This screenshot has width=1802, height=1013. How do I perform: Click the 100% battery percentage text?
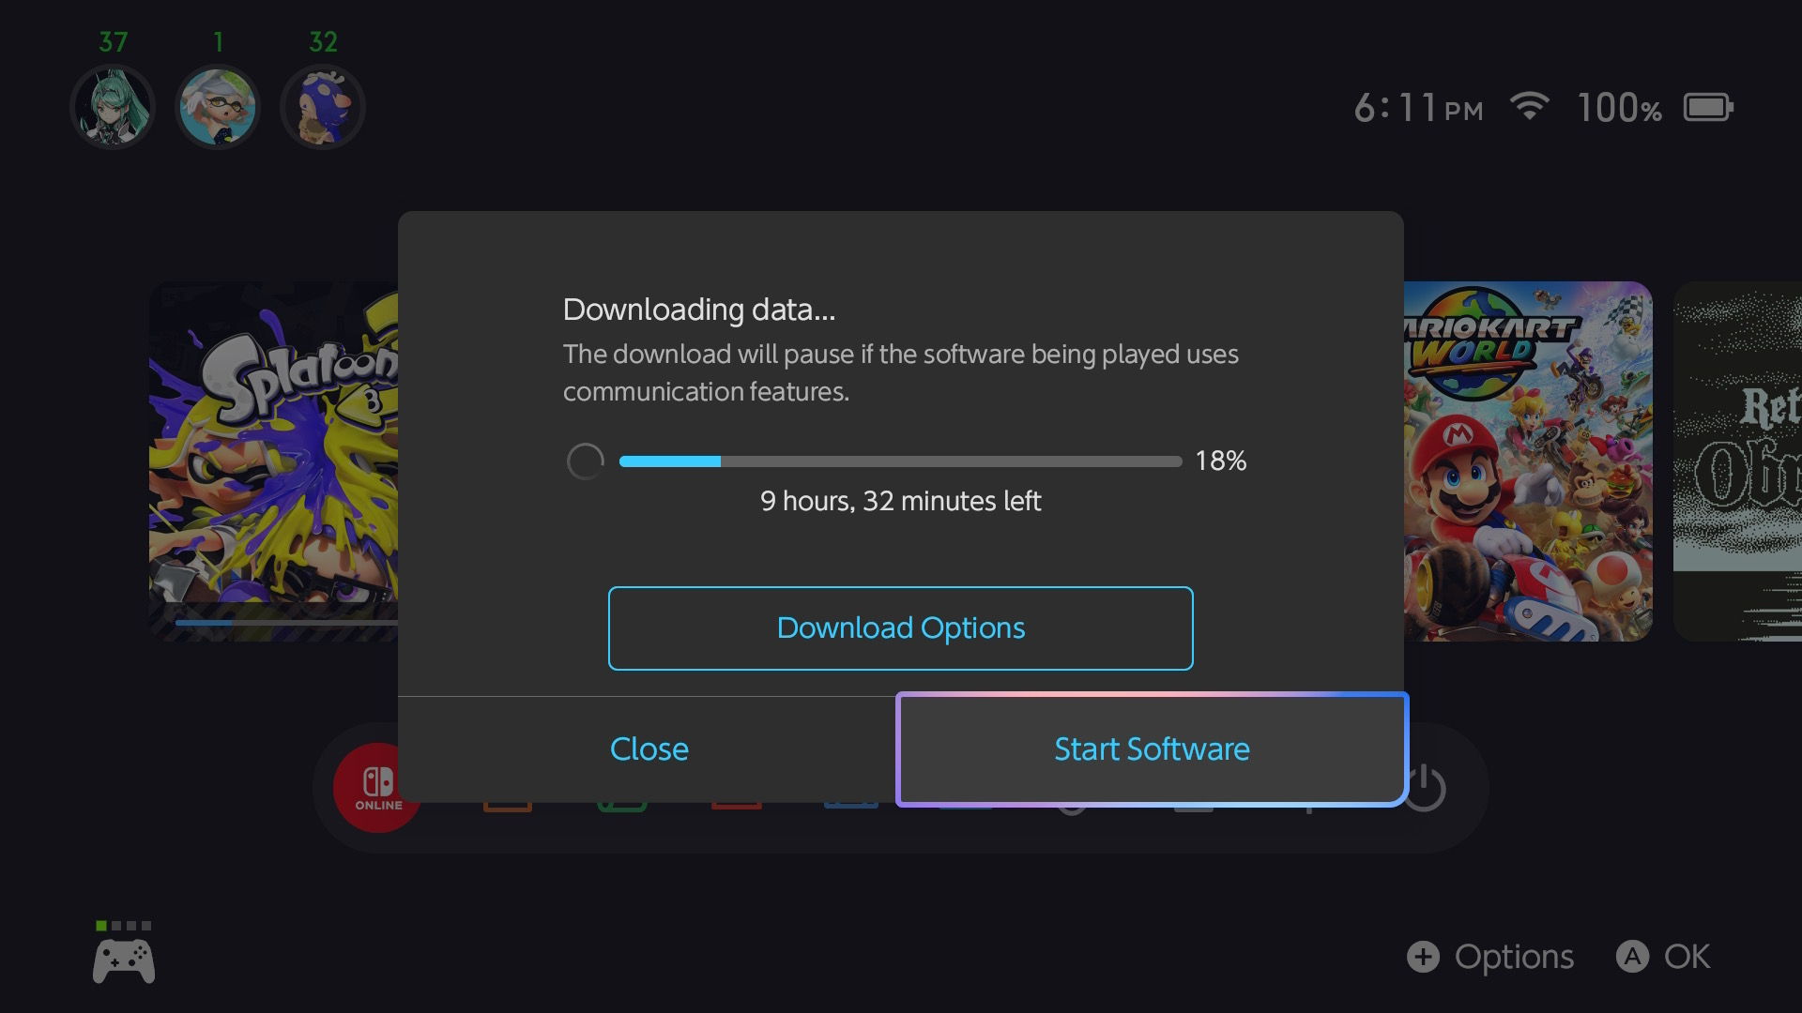1619,109
